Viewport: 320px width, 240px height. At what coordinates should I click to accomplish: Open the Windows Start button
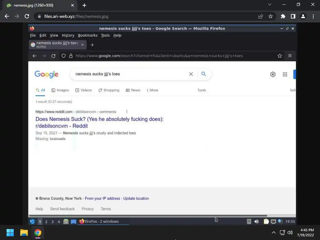pyautogui.click(x=10, y=232)
